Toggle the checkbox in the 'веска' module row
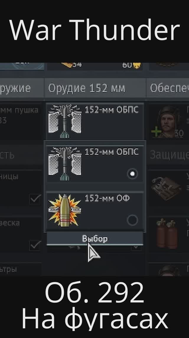 pos(35,245)
